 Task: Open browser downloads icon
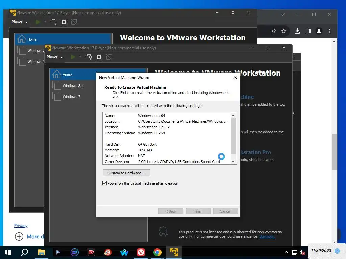(x=297, y=31)
